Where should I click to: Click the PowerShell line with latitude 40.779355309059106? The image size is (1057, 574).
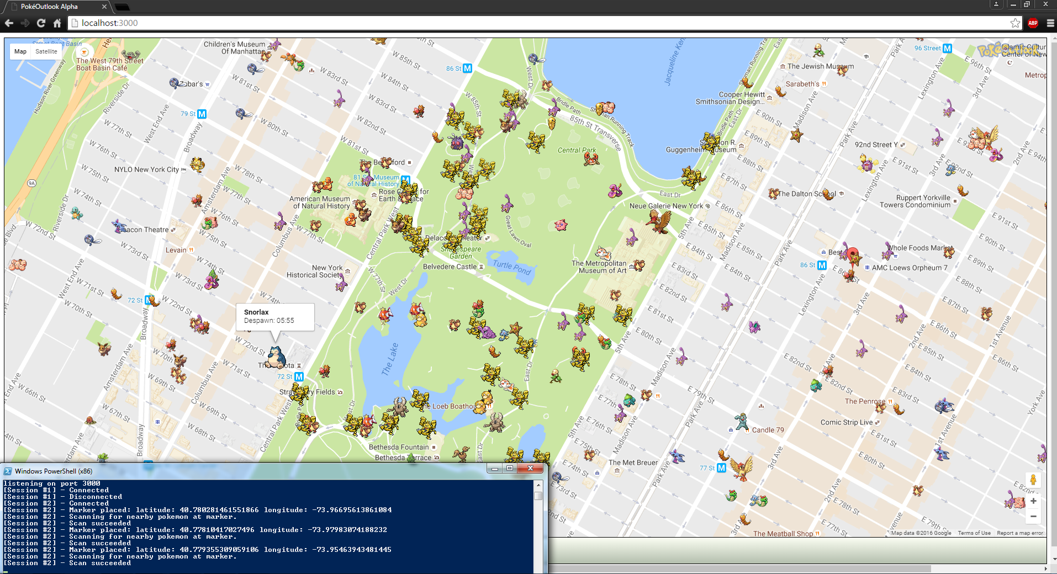click(x=198, y=550)
